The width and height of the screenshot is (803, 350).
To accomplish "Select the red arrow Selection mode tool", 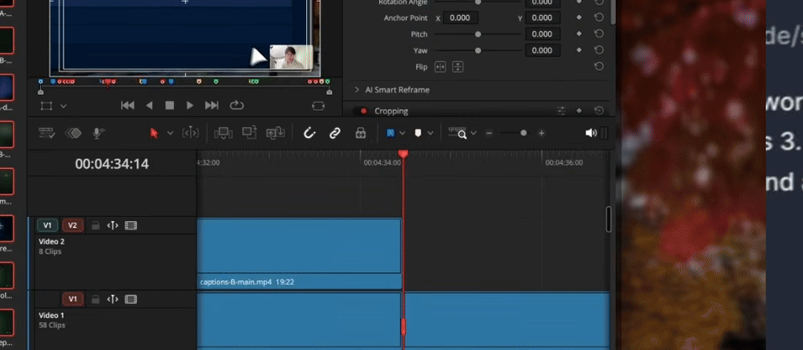I will pos(154,133).
